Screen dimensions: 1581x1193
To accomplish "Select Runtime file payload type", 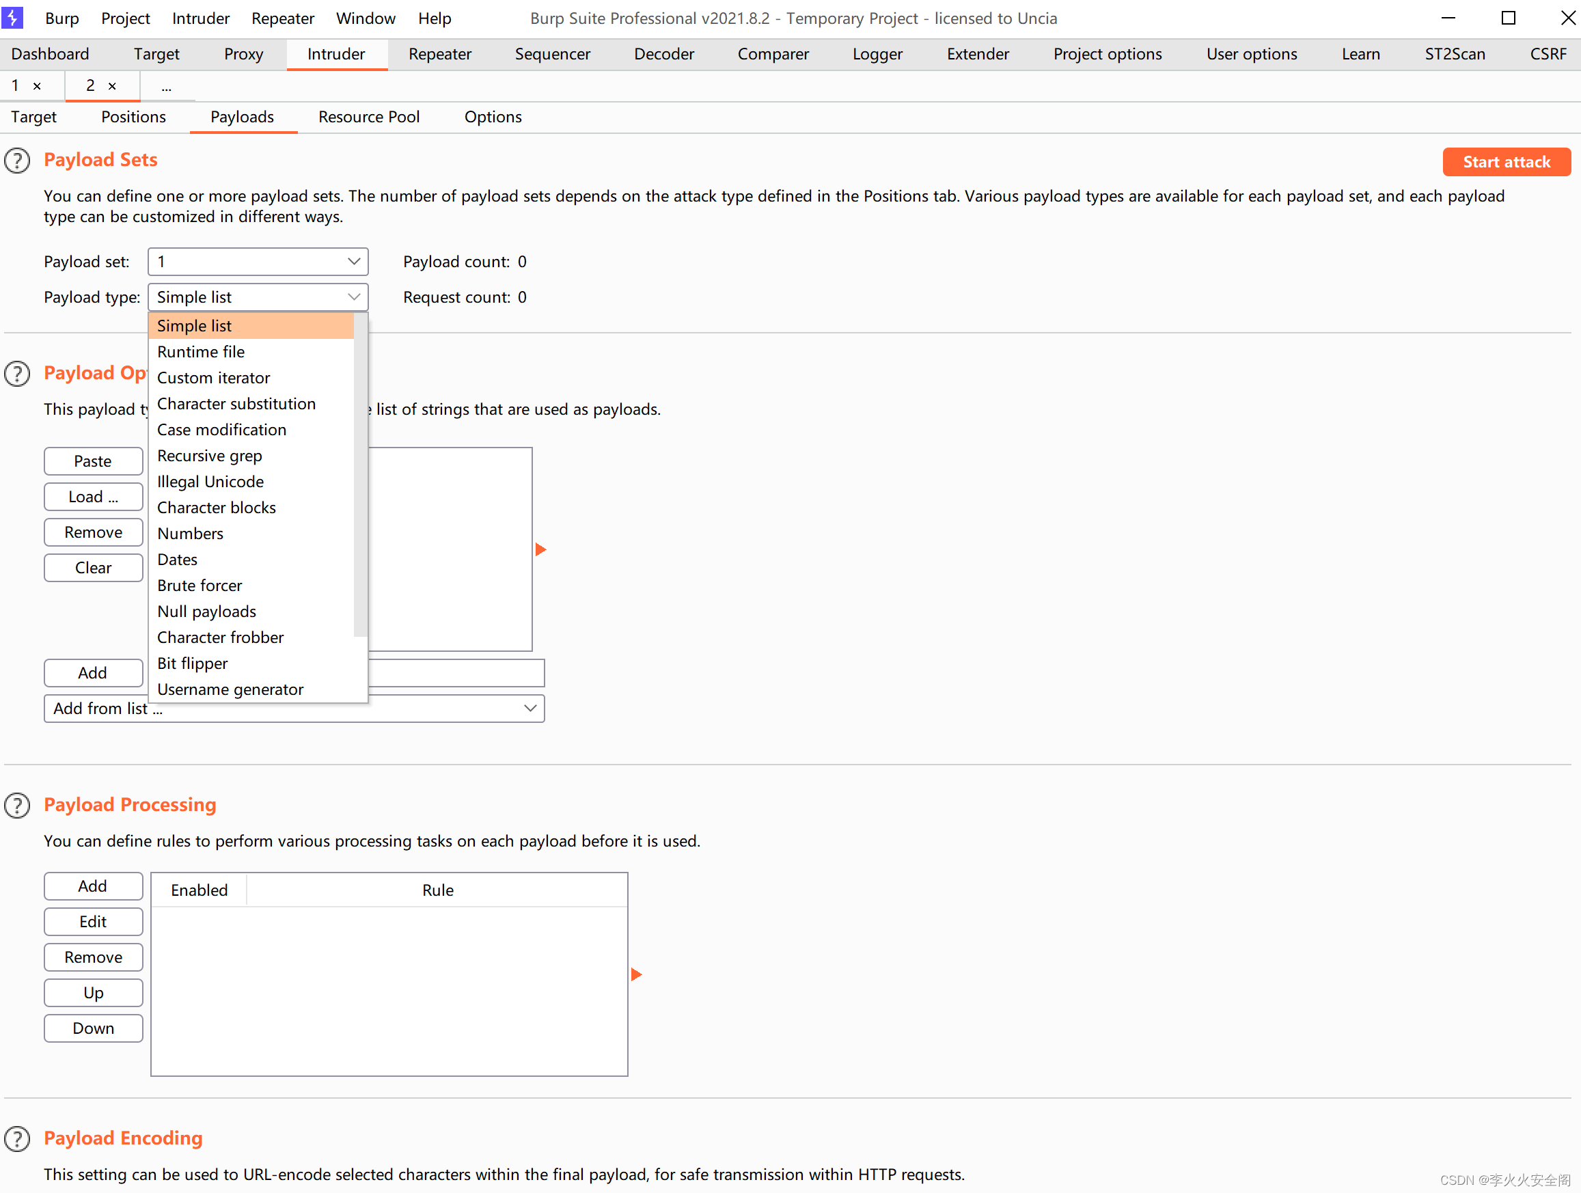I will 251,352.
